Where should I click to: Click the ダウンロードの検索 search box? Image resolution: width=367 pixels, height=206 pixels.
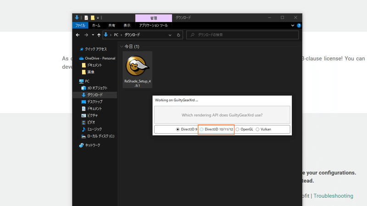tap(243, 35)
